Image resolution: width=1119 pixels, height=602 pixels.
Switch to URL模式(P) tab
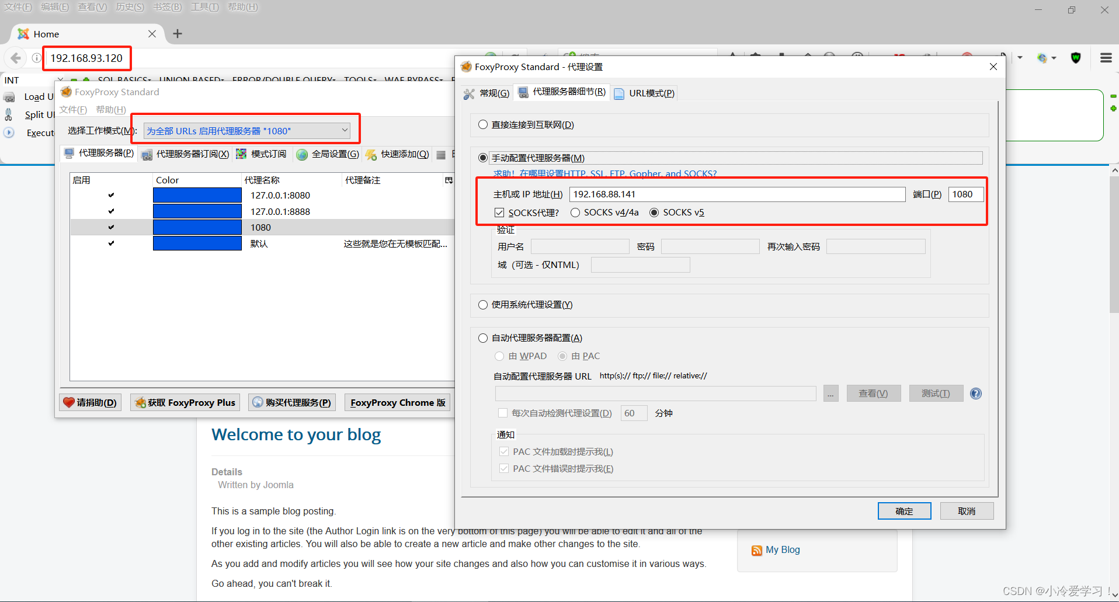click(645, 93)
